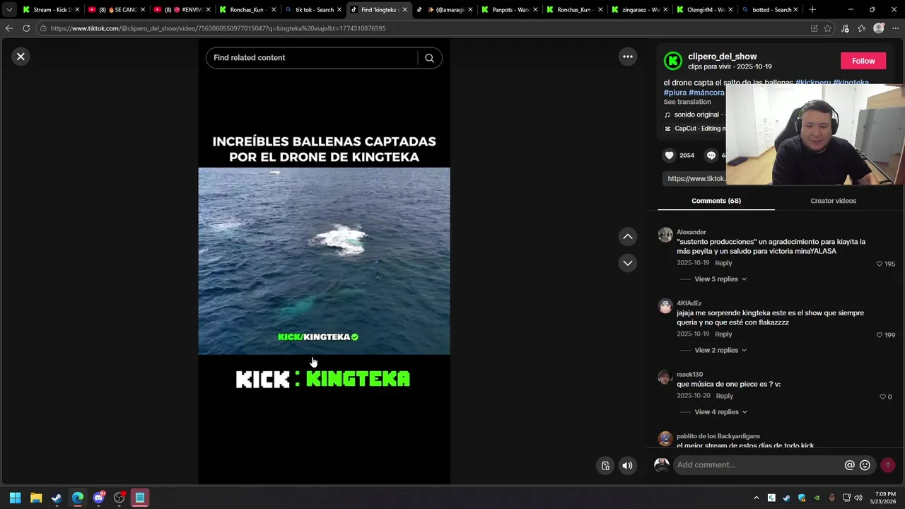Switch to Comments (68) tab
The image size is (905, 509).
(716, 201)
